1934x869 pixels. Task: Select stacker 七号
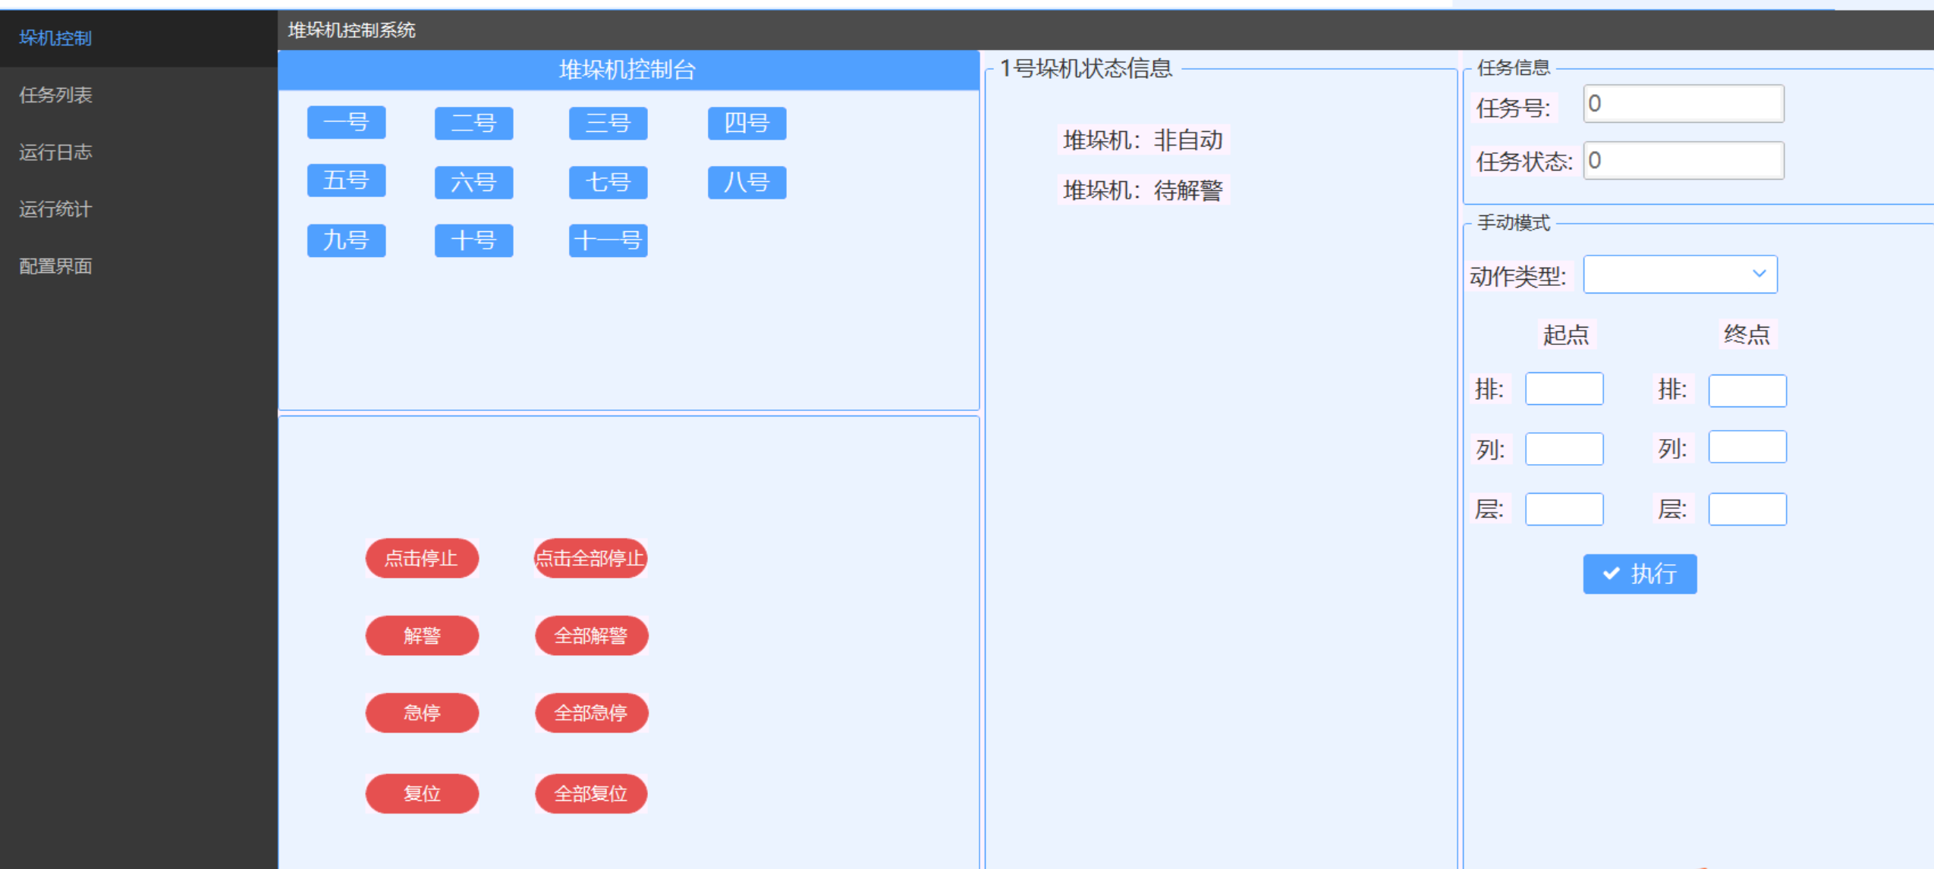tap(609, 183)
